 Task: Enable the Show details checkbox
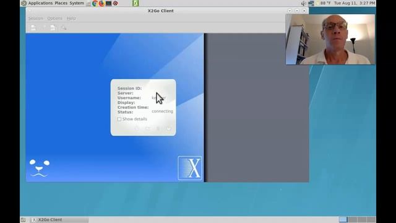(119, 119)
